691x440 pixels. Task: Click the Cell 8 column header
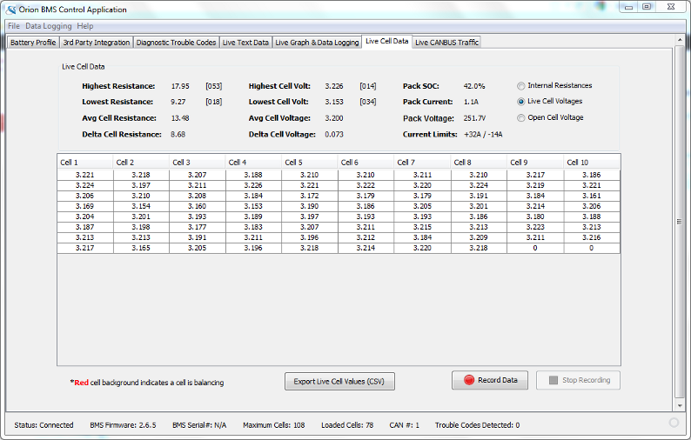[x=479, y=162]
